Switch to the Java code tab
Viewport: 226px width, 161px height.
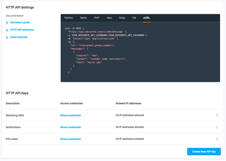click(109, 18)
